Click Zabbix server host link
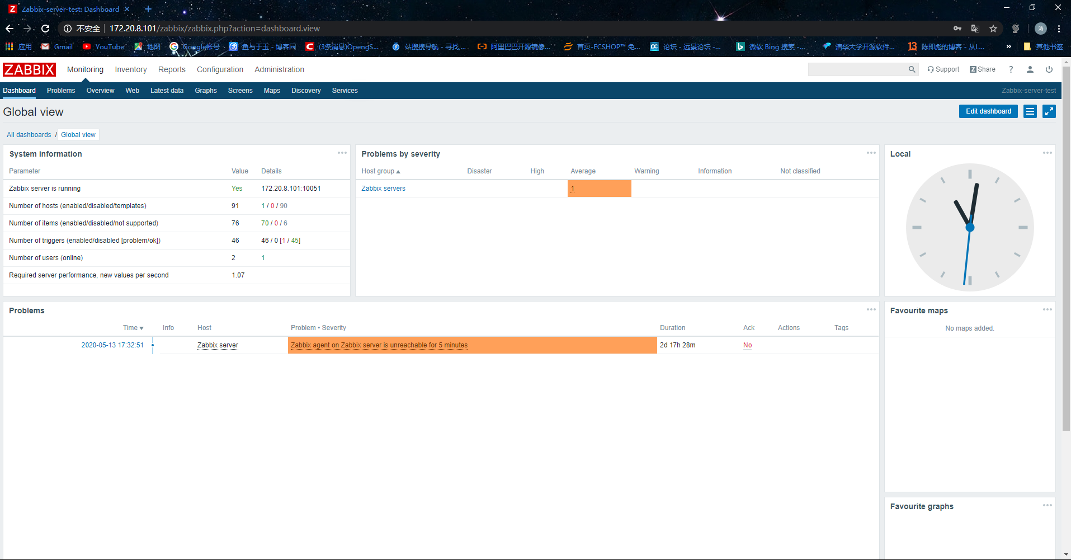The height and width of the screenshot is (560, 1071). point(218,345)
